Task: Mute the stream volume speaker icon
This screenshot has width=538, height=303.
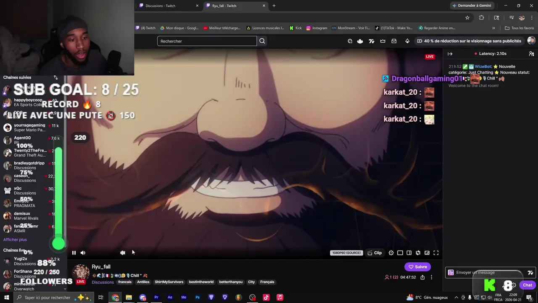Action: 83,253
